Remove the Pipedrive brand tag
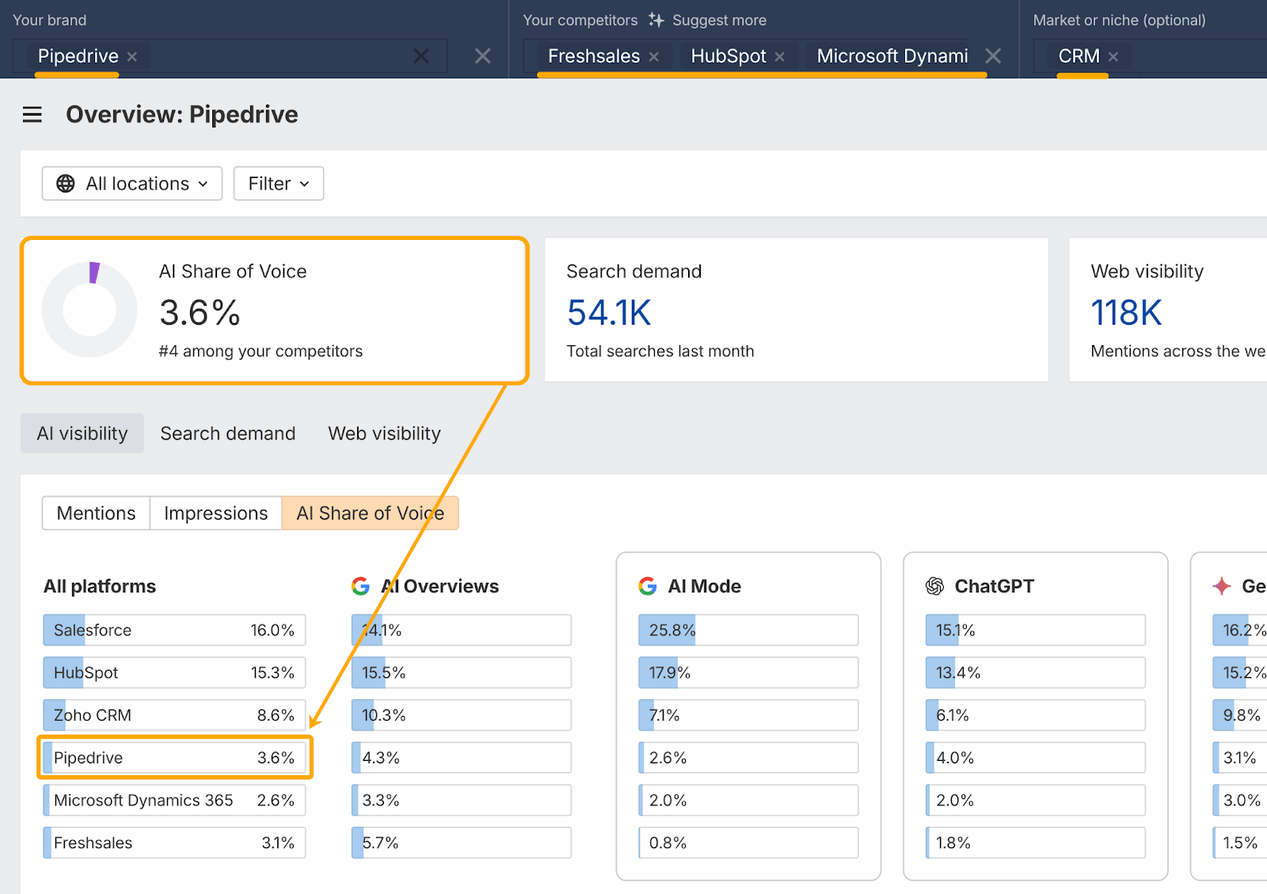Viewport: 1267px width, 894px height. tap(132, 55)
